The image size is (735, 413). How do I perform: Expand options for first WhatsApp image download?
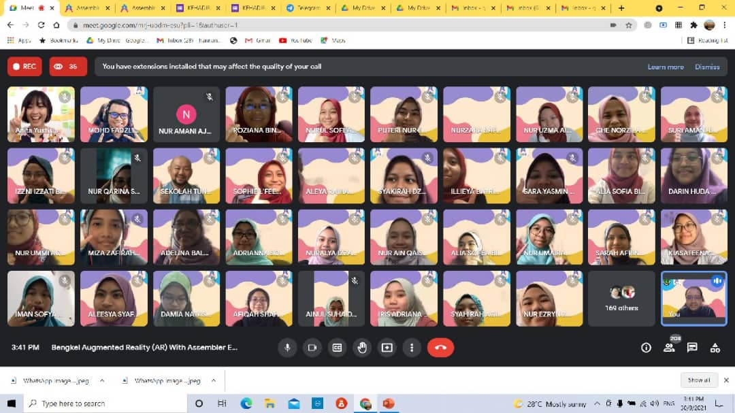(102, 380)
